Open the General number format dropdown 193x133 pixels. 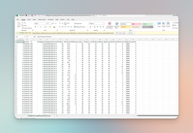tap(96, 23)
